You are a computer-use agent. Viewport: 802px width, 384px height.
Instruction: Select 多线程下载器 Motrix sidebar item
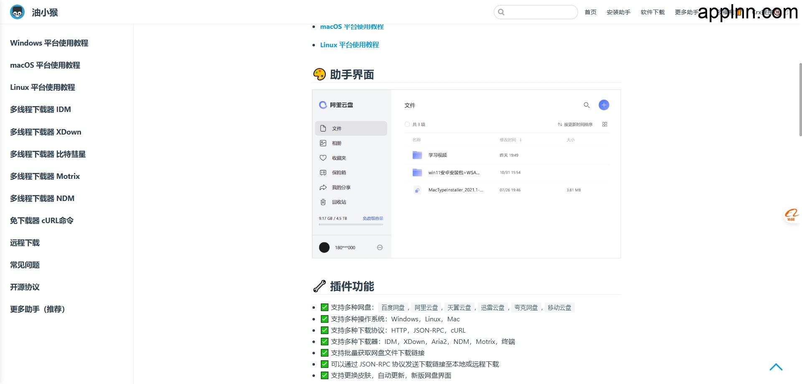tap(45, 176)
